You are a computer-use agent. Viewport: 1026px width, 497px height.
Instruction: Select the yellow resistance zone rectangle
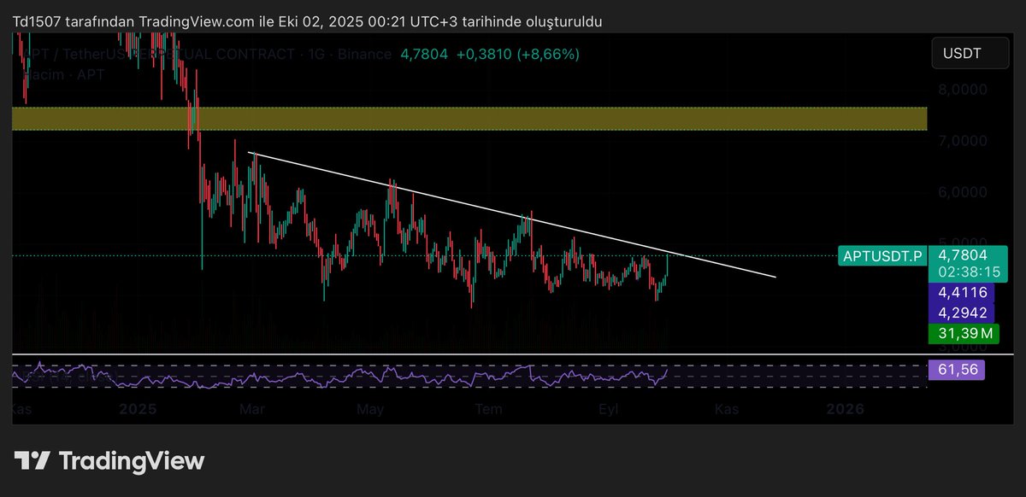tap(469, 119)
